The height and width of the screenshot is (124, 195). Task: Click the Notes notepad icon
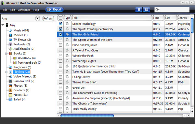pyautogui.click(x=10, y=95)
